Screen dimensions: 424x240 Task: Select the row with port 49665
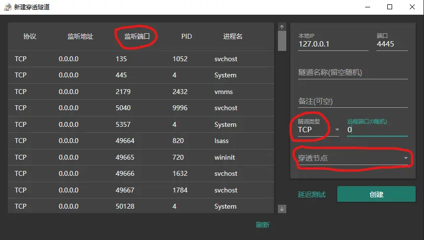click(141, 157)
